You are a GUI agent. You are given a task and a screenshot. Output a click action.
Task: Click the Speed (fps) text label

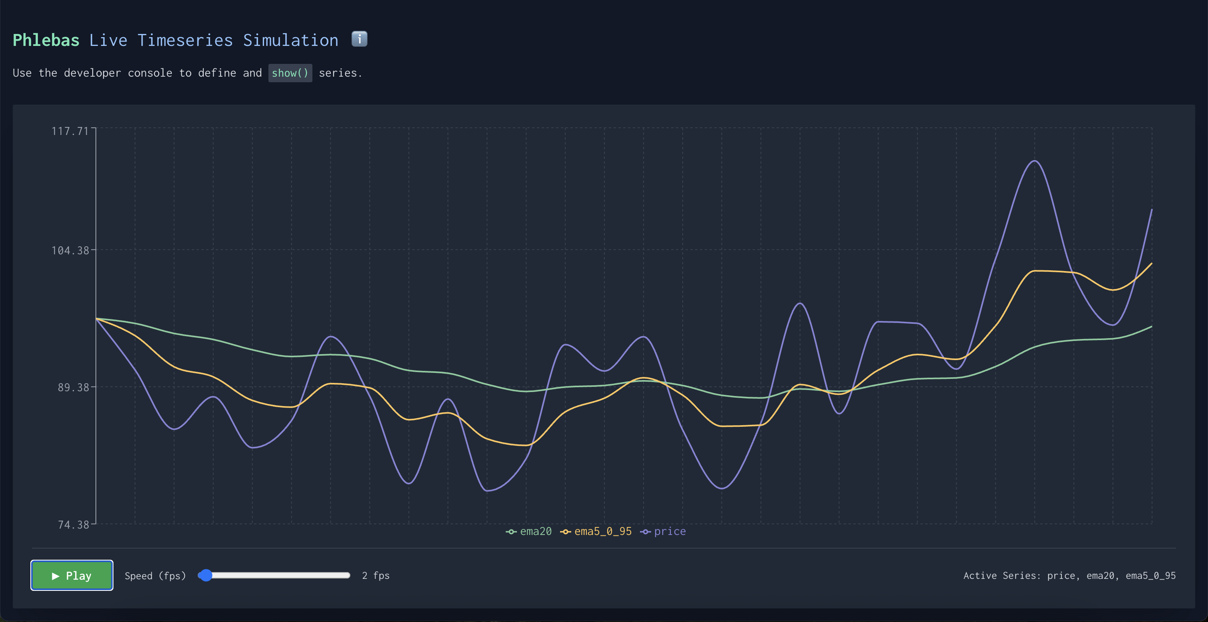(x=155, y=576)
